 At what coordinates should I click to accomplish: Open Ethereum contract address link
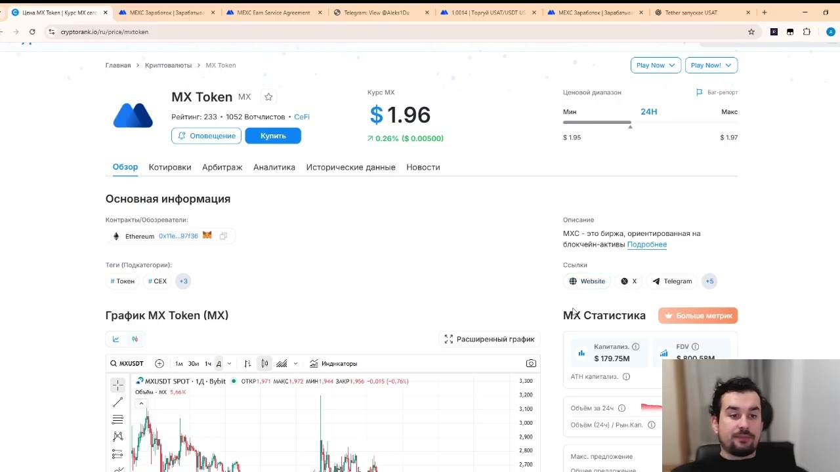pos(178,236)
